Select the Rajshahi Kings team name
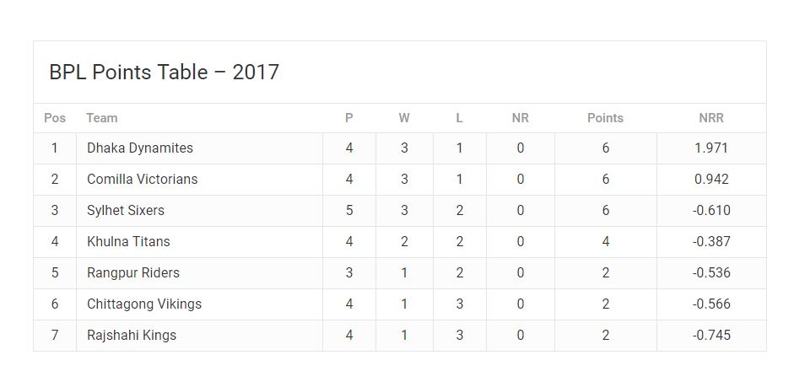794x382 pixels. [x=132, y=336]
